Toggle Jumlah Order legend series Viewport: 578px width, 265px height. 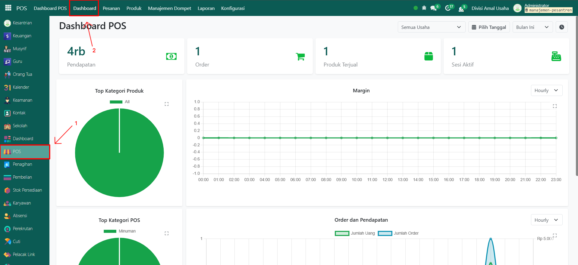[398, 233]
